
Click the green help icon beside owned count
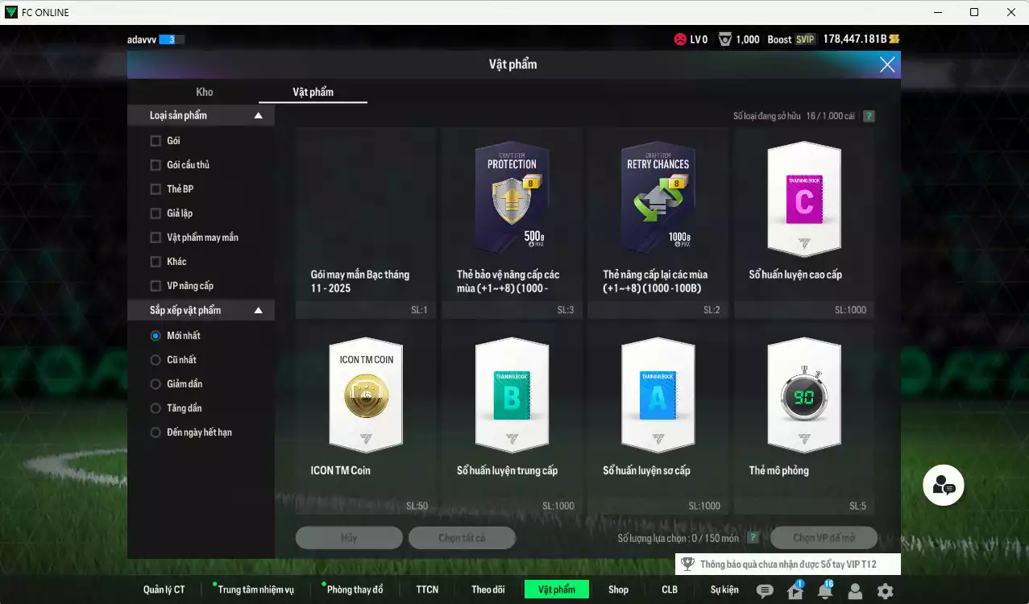869,116
